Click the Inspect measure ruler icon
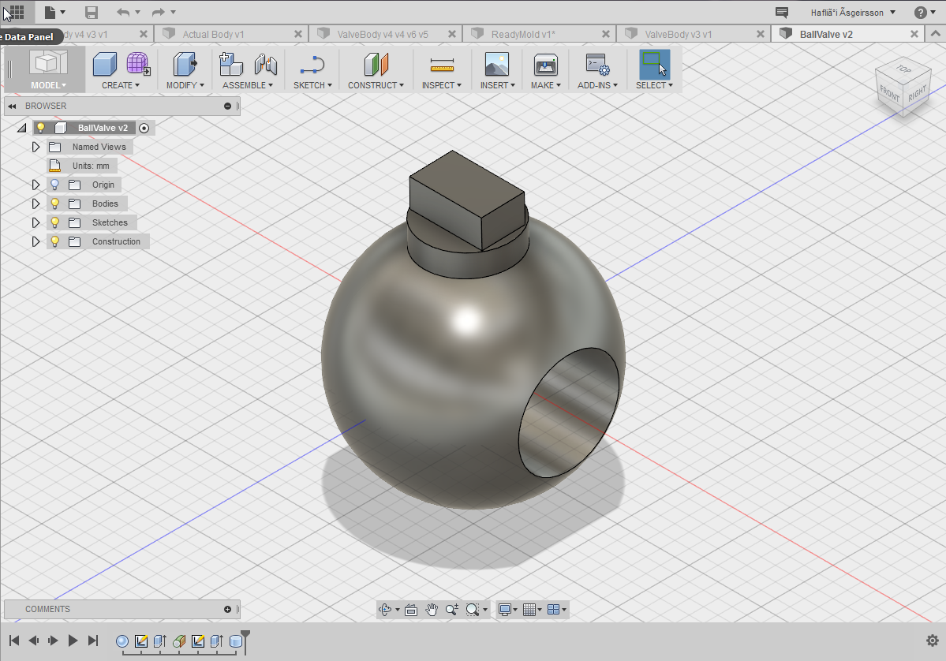This screenshot has height=661, width=946. point(442,64)
